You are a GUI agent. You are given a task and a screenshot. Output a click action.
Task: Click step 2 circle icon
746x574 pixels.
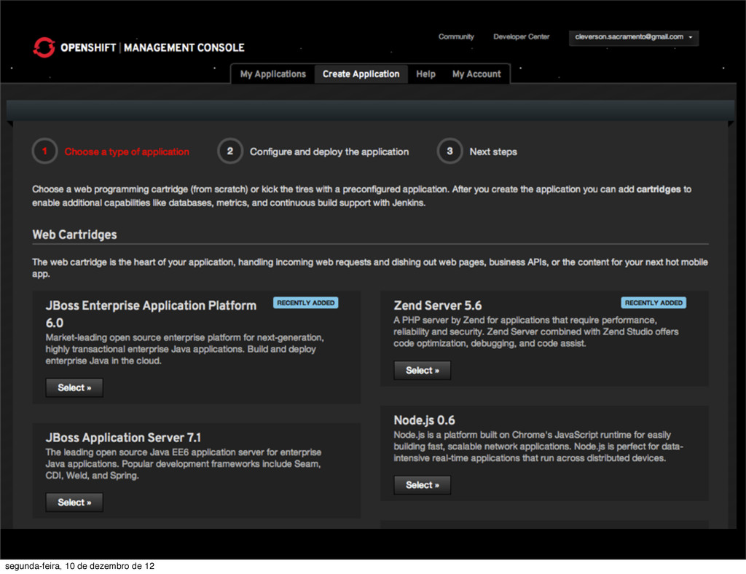click(x=230, y=152)
